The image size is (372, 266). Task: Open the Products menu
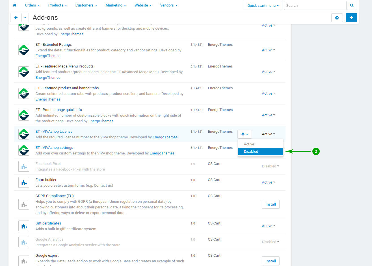click(57, 5)
